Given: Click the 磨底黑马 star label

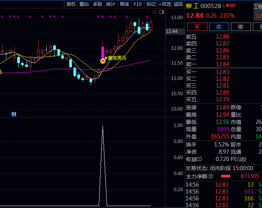Looking at the screenshot, I should click(115, 58).
